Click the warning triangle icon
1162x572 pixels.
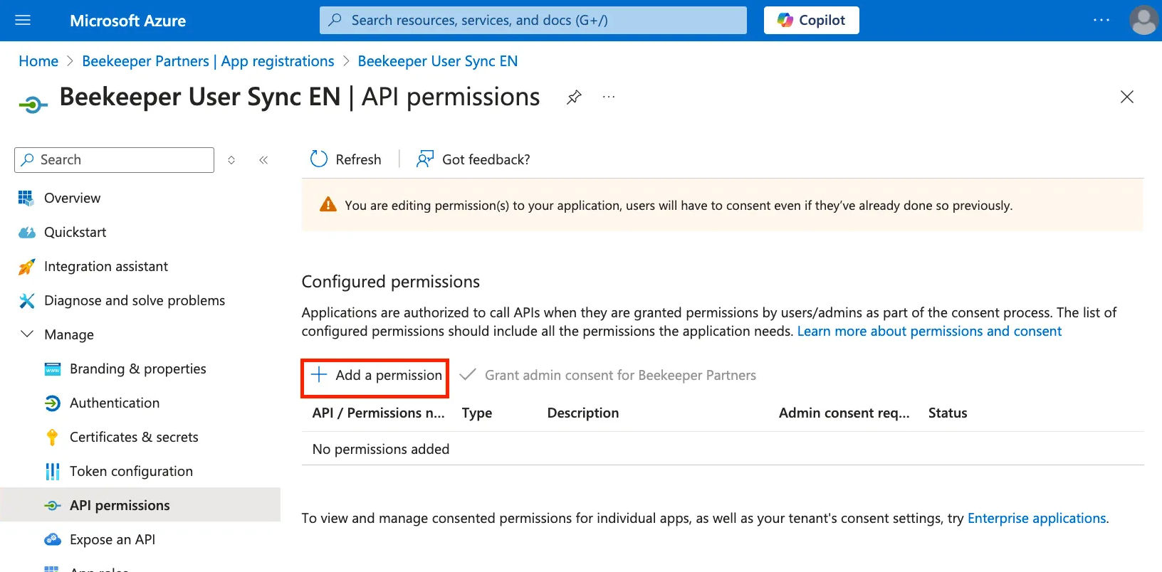(328, 205)
